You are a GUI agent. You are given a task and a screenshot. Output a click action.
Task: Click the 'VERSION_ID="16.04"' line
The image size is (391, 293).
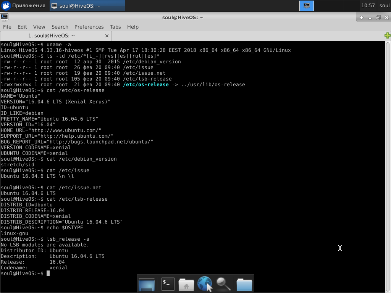click(x=28, y=125)
